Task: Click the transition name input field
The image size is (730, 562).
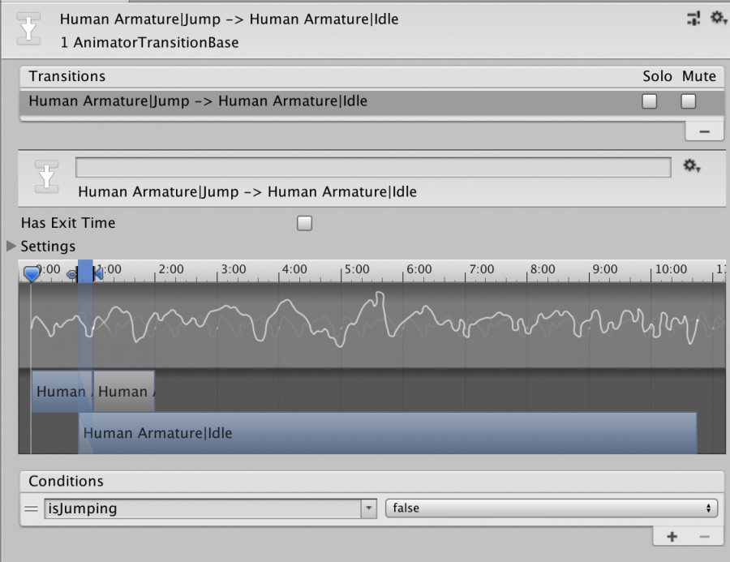Action: tap(373, 167)
